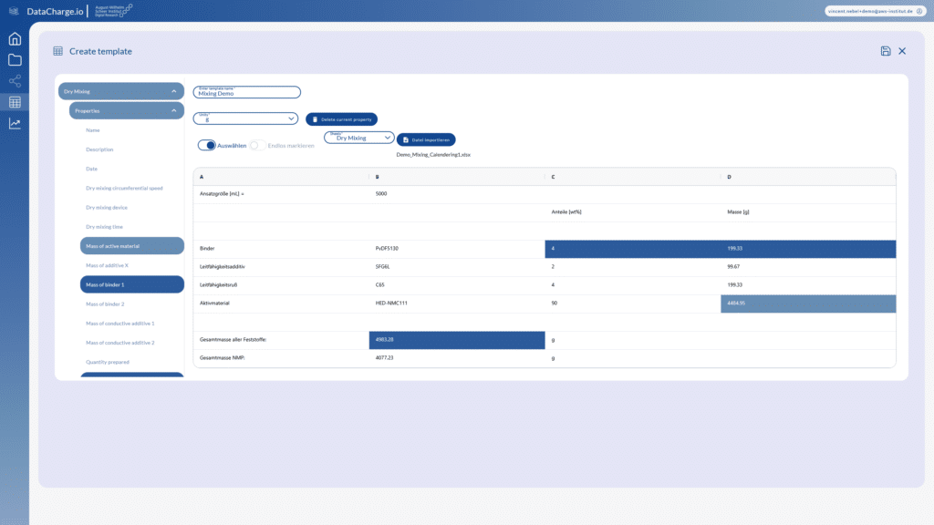This screenshot has width=934, height=525.
Task: Click highlighted Binder cell 199.33
Action: coord(808,249)
